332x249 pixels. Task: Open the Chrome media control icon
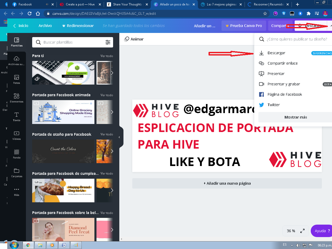317,13
